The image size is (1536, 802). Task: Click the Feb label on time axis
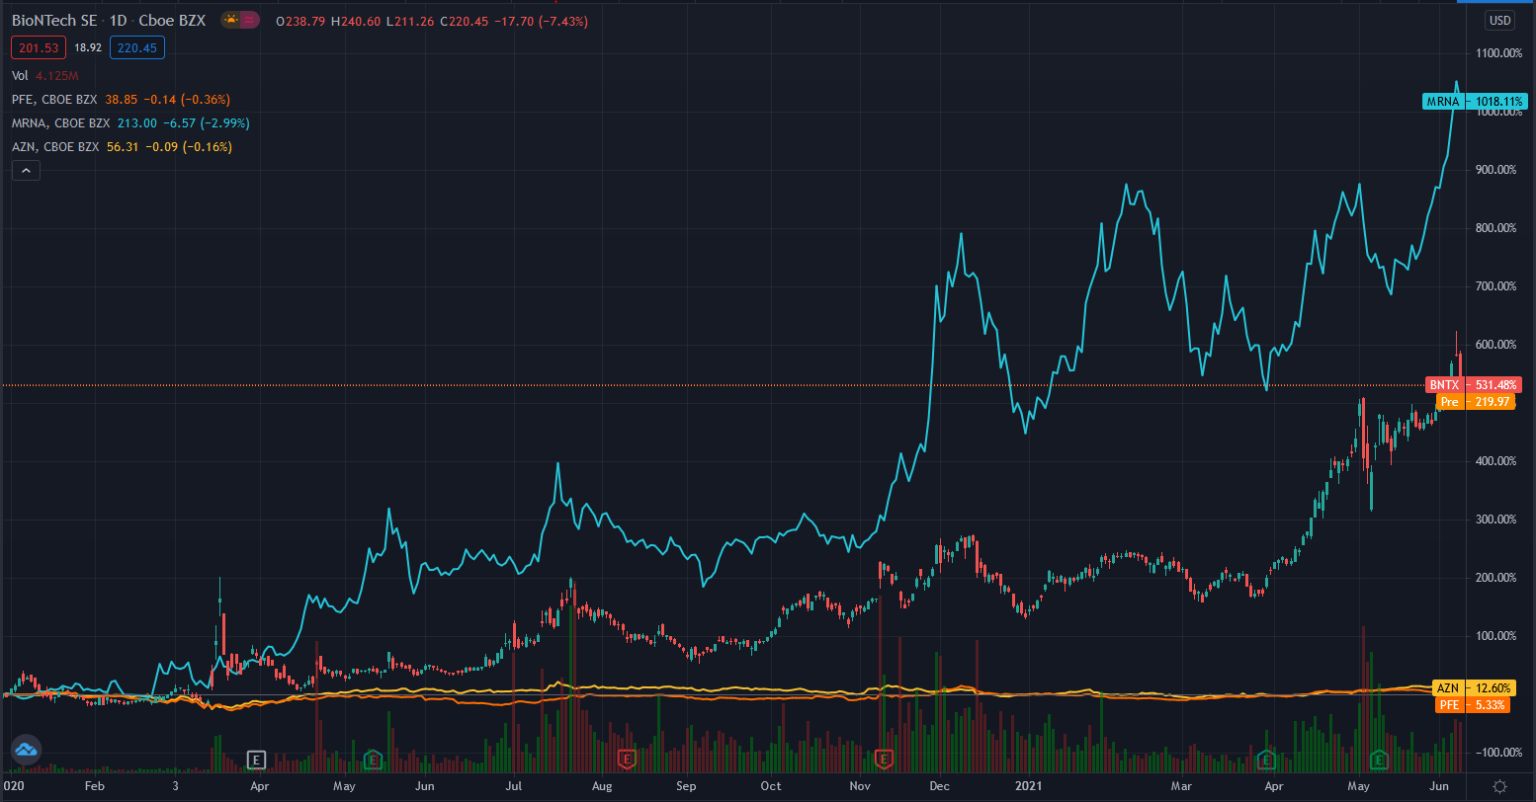tap(94, 786)
